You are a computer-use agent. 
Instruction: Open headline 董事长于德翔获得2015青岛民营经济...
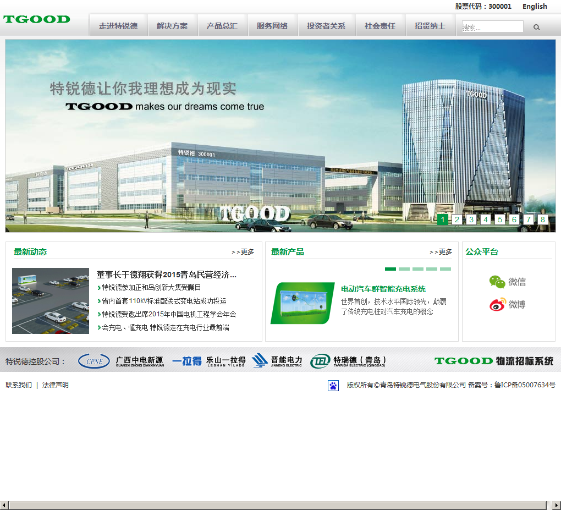point(166,275)
